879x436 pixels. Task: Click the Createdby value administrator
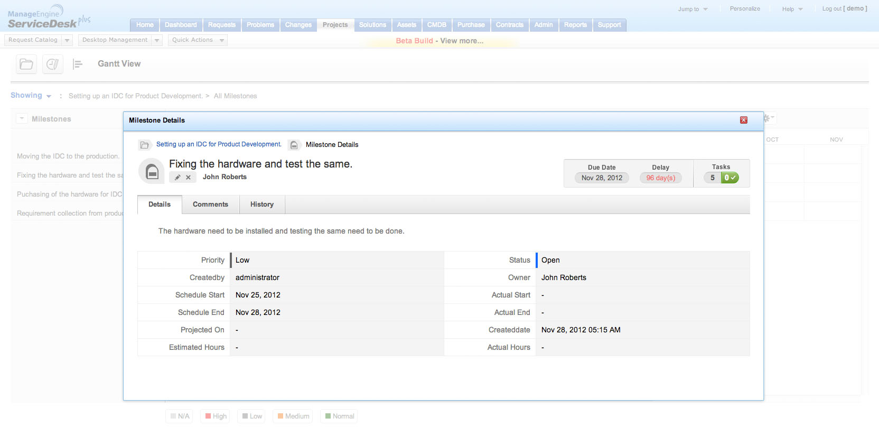click(x=257, y=277)
